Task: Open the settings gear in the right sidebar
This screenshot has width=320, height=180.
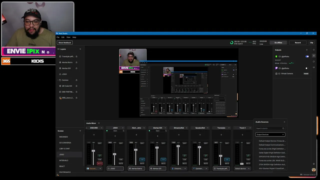Action: 314,164
